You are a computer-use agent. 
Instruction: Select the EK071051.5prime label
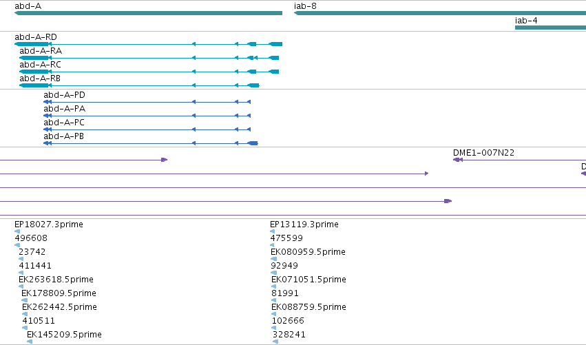tap(308, 280)
